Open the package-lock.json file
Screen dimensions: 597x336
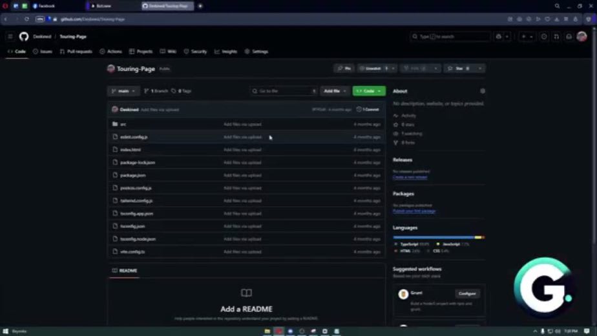point(138,163)
